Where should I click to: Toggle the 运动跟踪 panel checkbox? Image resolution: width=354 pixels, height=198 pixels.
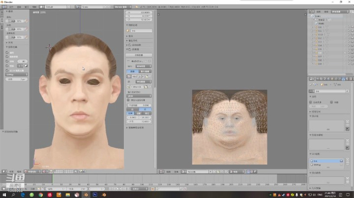(x=130, y=45)
